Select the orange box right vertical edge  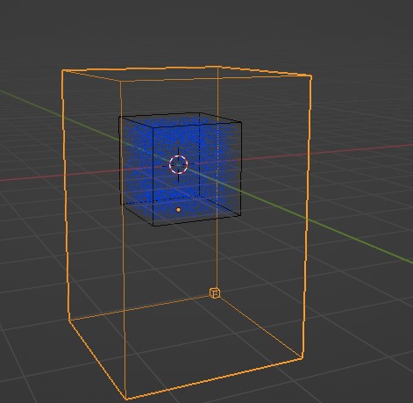pyautogui.click(x=307, y=217)
